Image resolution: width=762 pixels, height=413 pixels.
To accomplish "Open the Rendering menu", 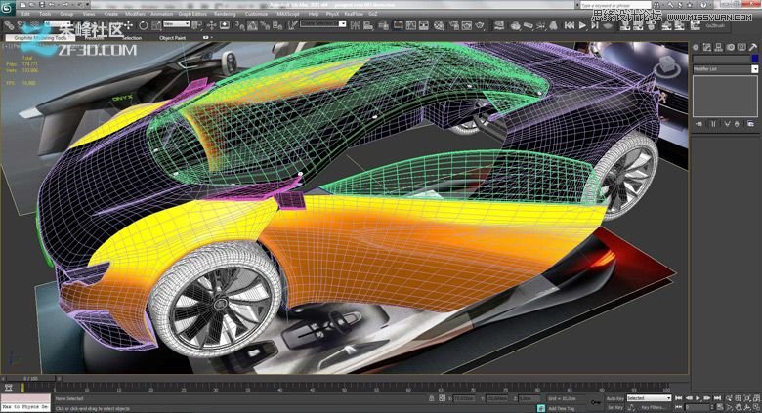I will (x=225, y=14).
